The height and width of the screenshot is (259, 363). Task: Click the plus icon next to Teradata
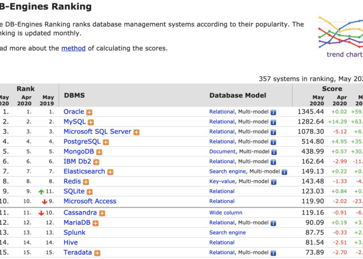point(97,253)
